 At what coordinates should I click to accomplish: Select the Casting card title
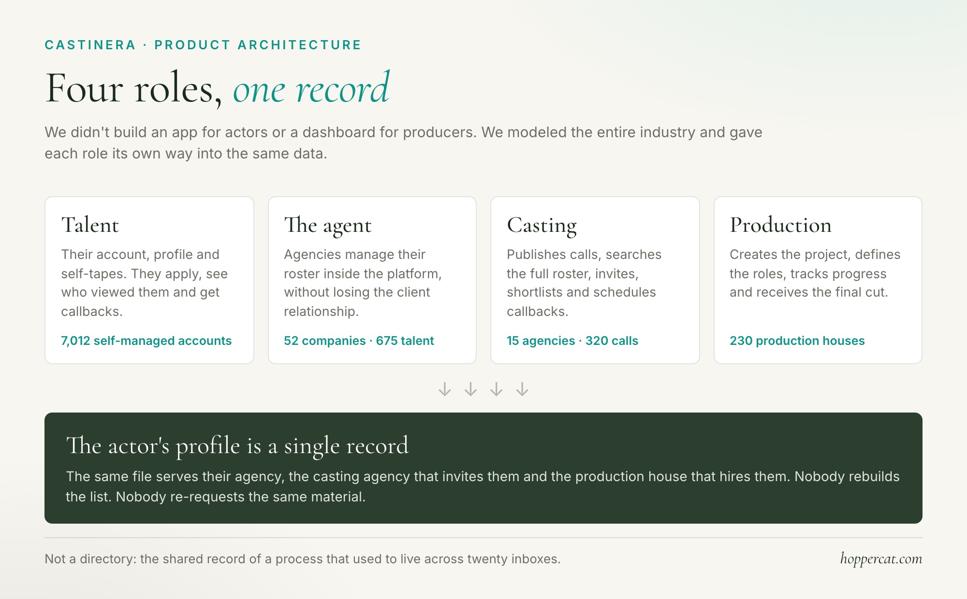point(542,226)
